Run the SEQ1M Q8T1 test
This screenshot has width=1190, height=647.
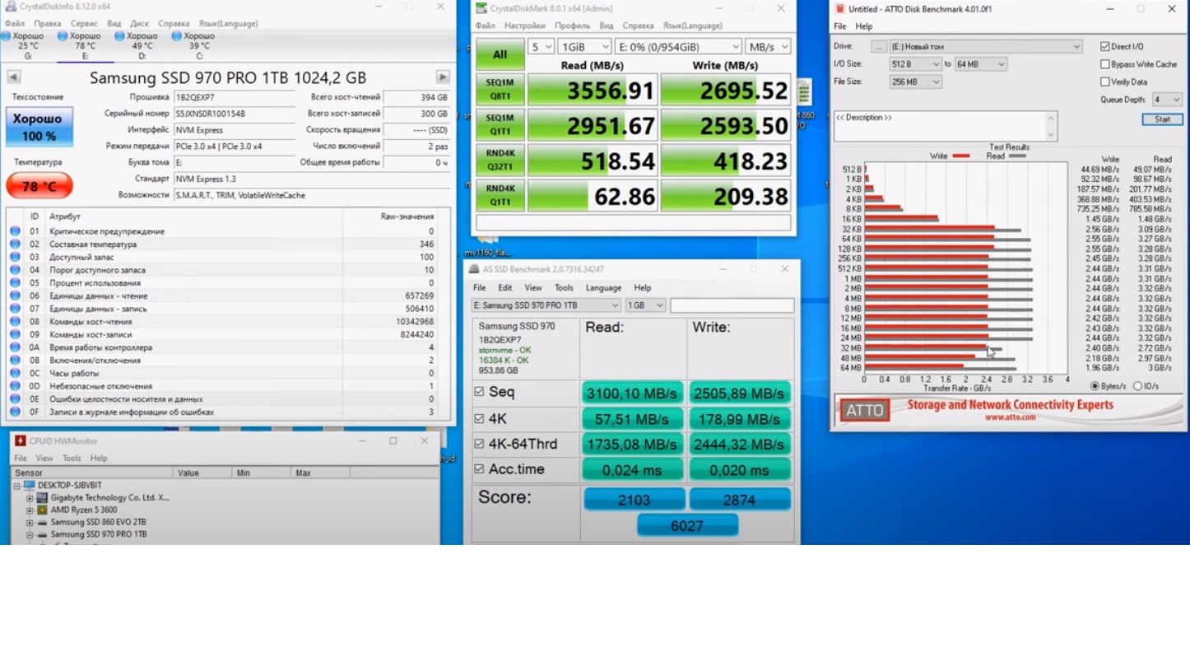click(500, 90)
